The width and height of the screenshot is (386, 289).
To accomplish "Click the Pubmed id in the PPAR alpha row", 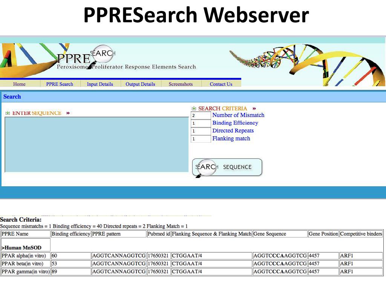I will pos(158,256).
